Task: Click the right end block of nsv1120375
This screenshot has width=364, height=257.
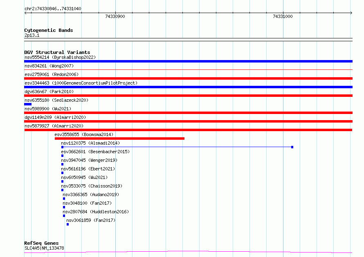Action: (292, 147)
